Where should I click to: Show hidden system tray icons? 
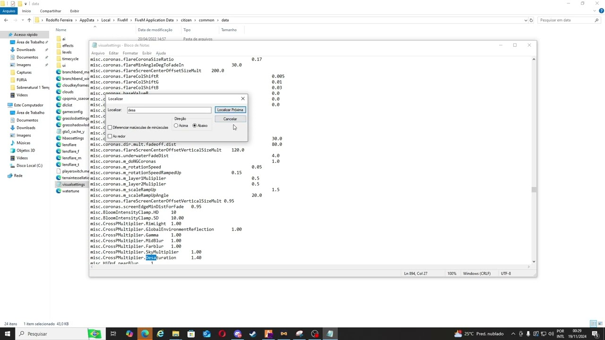(513, 334)
